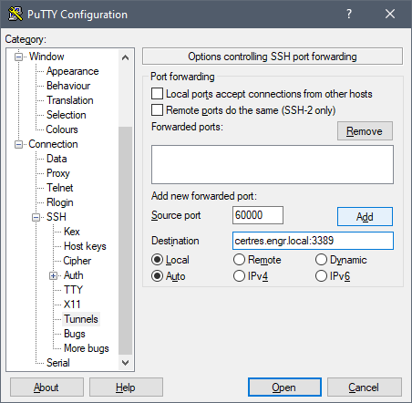Expand the Auth tree node
Image resolution: width=412 pixels, height=403 pixels.
click(53, 275)
